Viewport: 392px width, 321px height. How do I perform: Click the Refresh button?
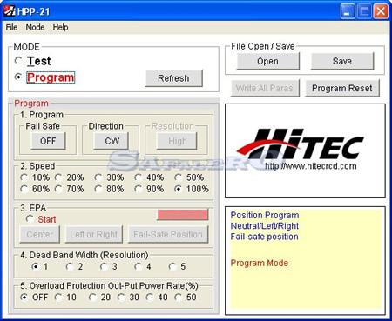[173, 78]
